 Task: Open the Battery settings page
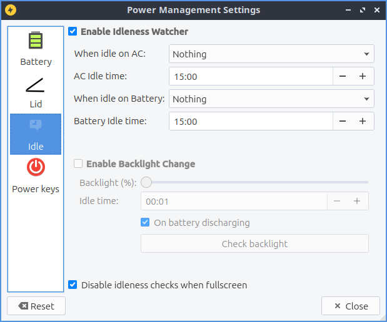(36, 49)
